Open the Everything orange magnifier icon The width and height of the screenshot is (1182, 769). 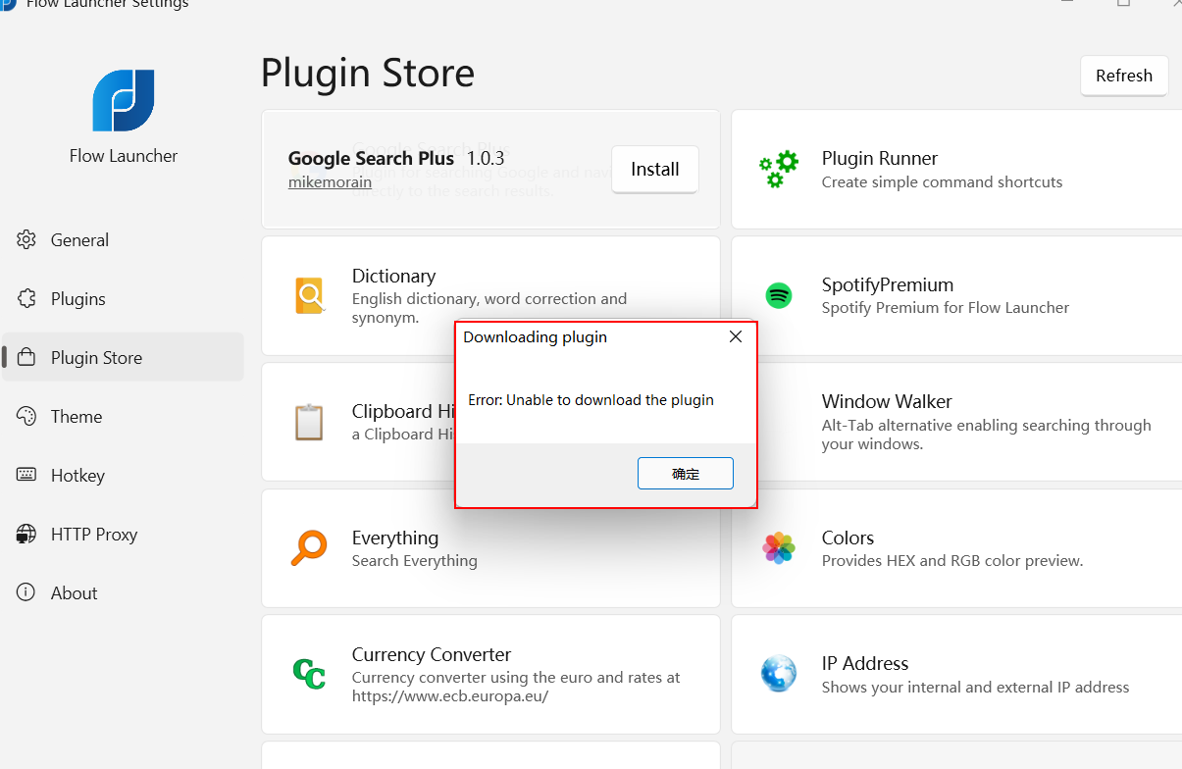[309, 547]
